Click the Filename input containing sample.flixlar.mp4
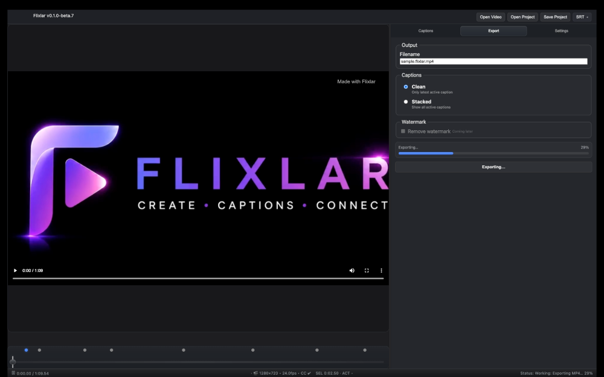The image size is (604, 377). [x=493, y=61]
